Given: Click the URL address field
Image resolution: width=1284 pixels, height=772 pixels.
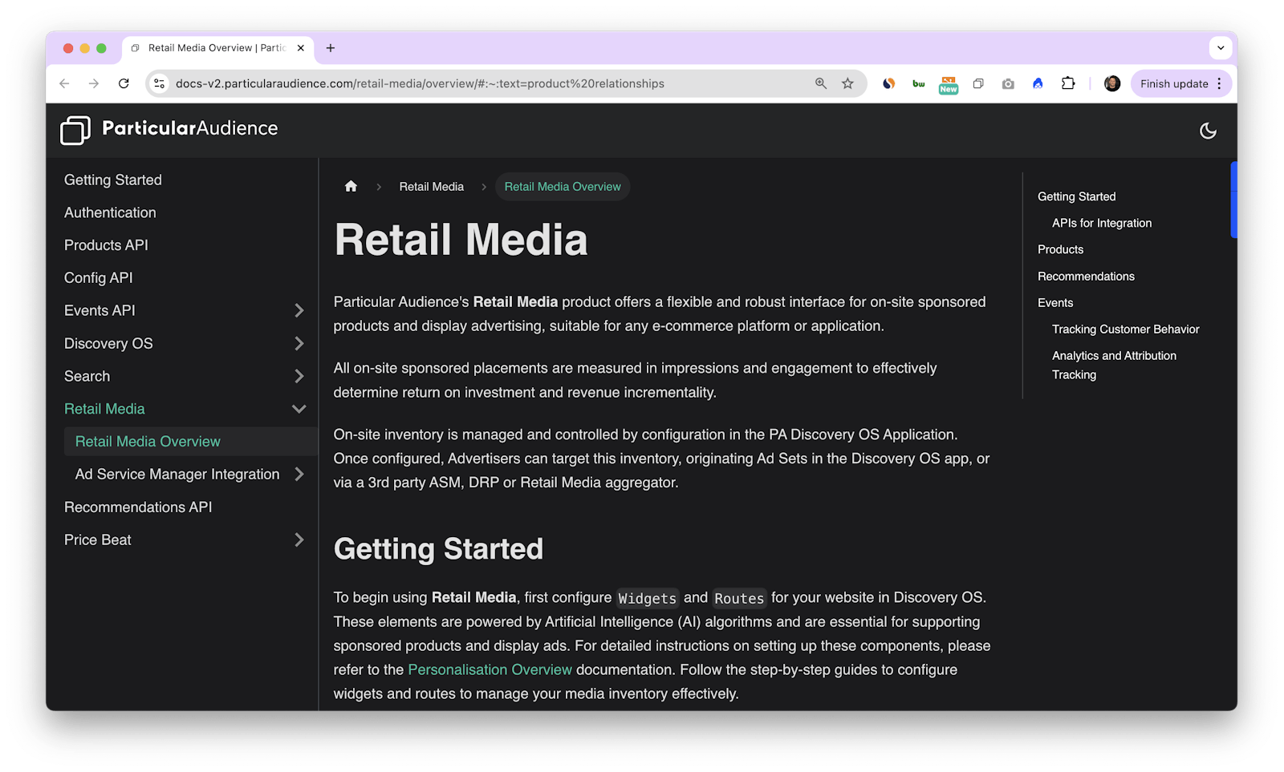Looking at the screenshot, I should tap(481, 83).
